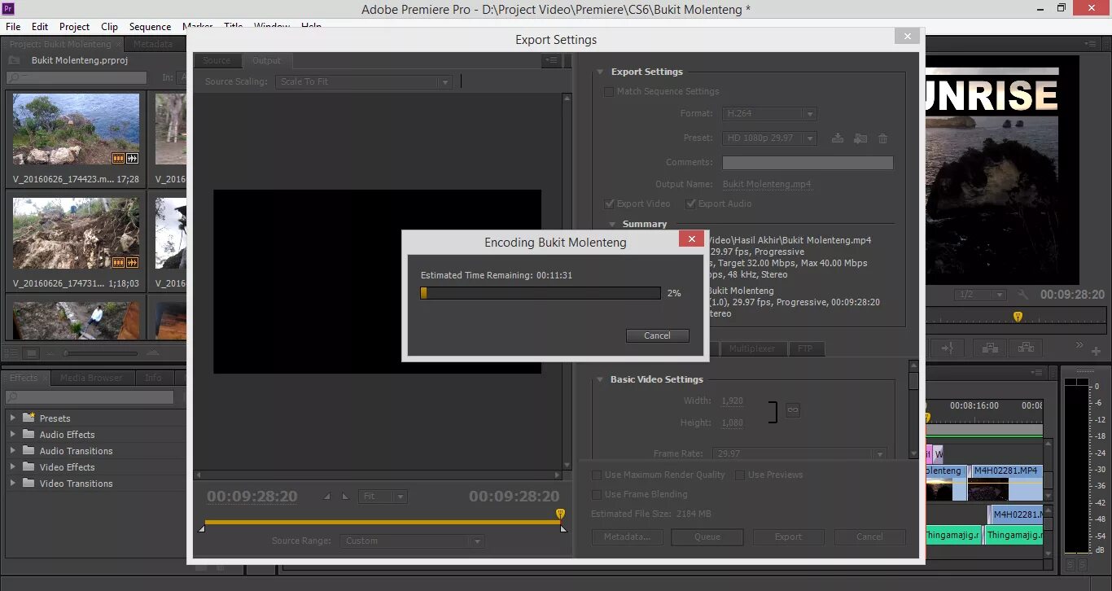Click the Lift button in Program Monitor
The image size is (1112, 591).
[990, 348]
